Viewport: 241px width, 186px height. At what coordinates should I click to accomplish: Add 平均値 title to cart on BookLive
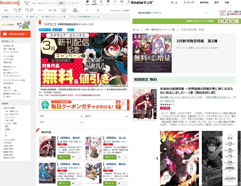110,157
